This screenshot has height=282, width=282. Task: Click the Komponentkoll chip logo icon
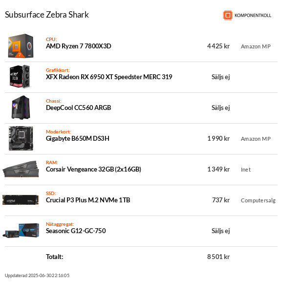click(228, 15)
